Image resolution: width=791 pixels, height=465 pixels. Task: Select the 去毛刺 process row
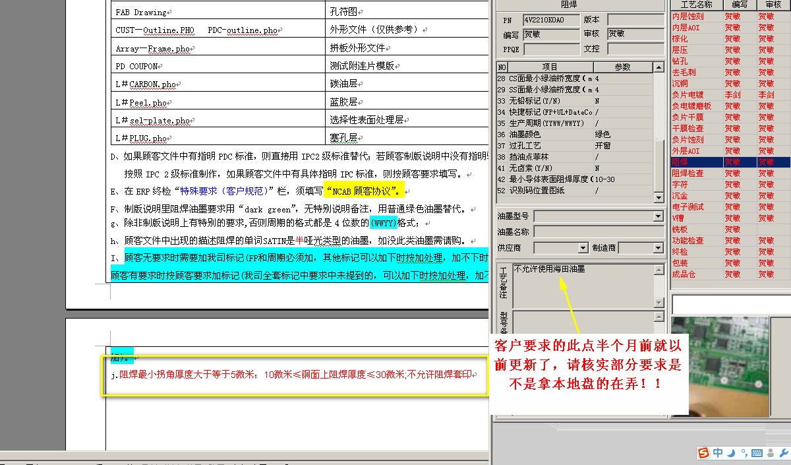pyautogui.click(x=730, y=72)
